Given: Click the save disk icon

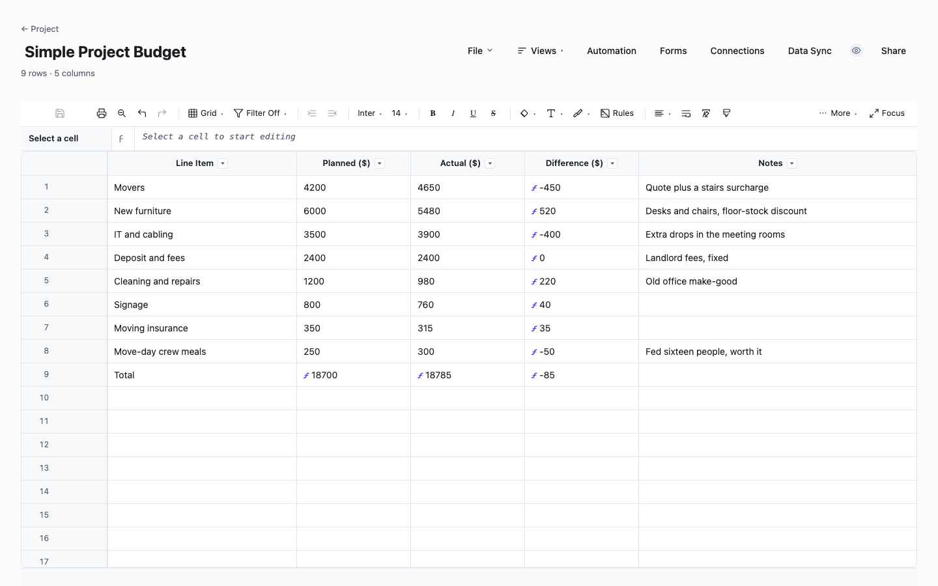Looking at the screenshot, I should pos(60,113).
